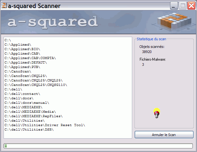Image resolution: width=197 pixels, height=152 pixels.
Task: Click the Objets scannés label
Action: (152, 47)
